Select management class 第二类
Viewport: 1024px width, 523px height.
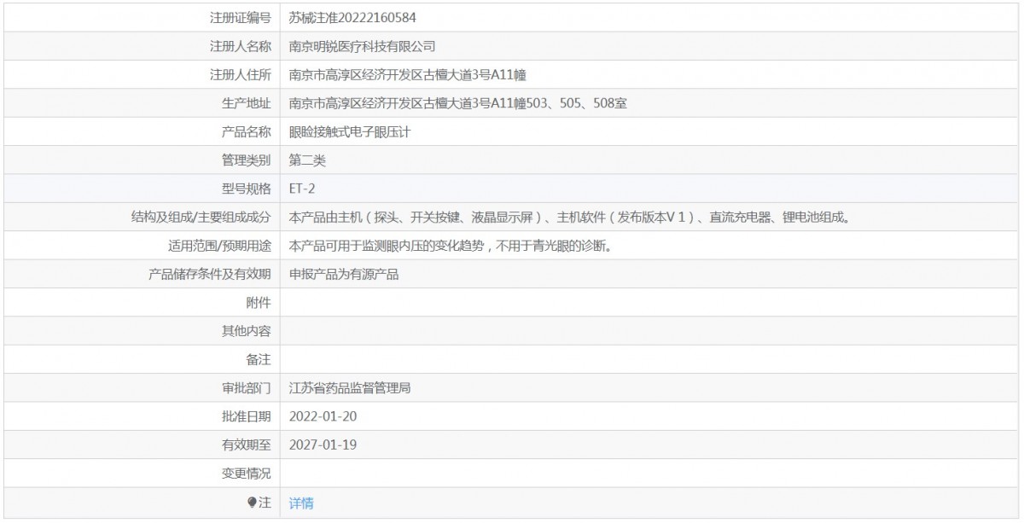click(x=307, y=160)
